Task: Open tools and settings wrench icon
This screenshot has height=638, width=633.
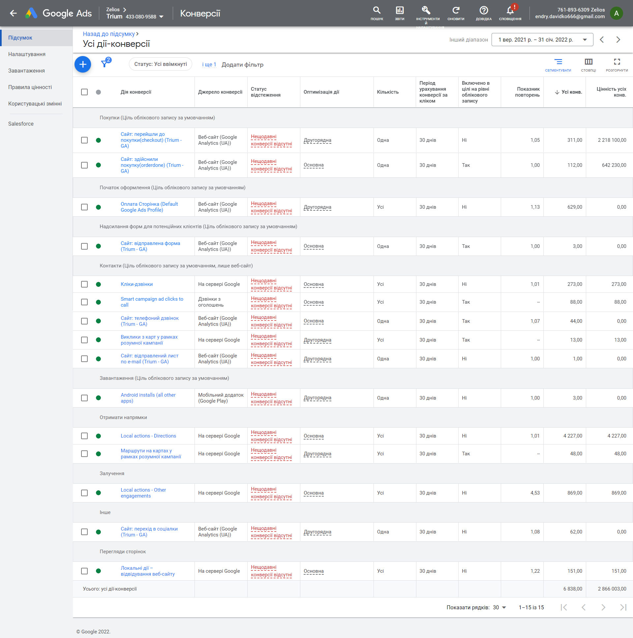Action: pos(426,11)
